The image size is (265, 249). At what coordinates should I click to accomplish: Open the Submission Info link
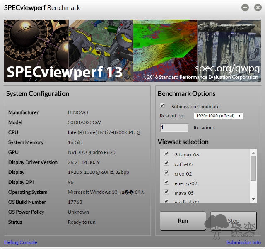point(243,242)
